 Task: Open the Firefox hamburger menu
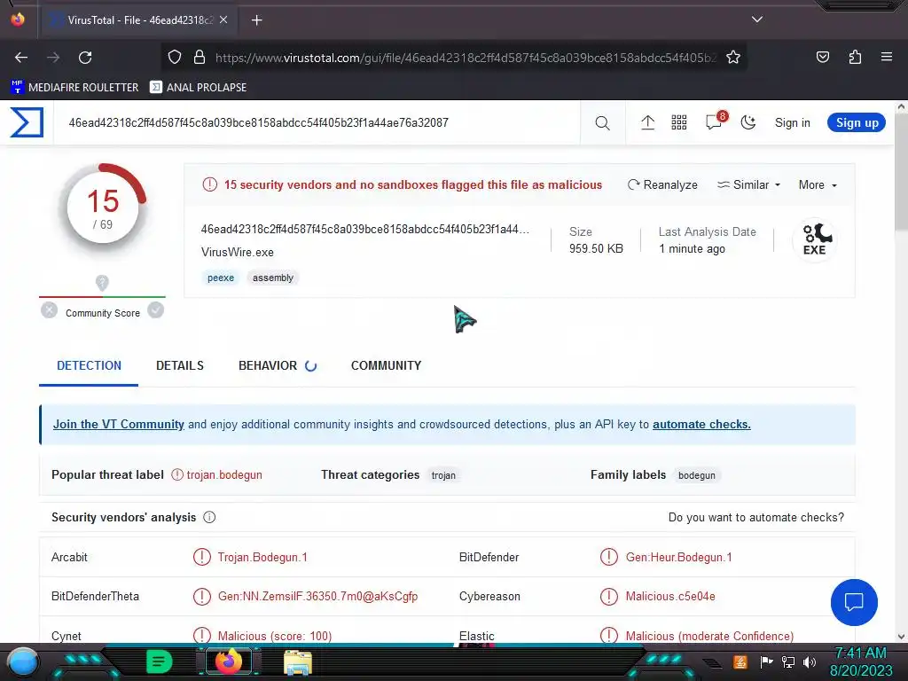click(x=886, y=57)
